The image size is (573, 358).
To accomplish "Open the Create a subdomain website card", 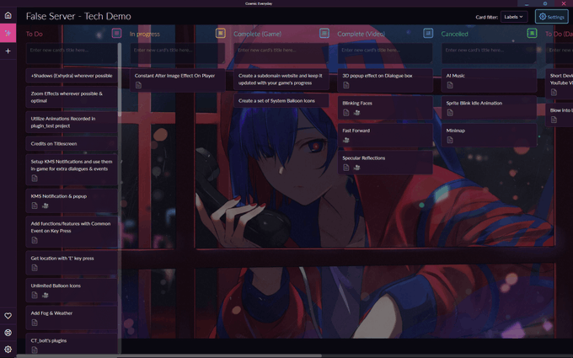I will click(x=281, y=79).
